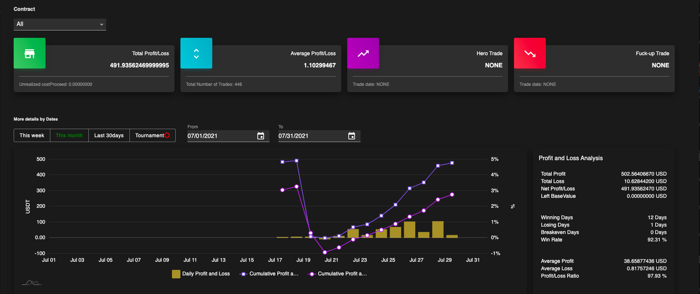Click the Total Loss 10.62844200 USD value
This screenshot has height=294, width=700.
[644, 181]
